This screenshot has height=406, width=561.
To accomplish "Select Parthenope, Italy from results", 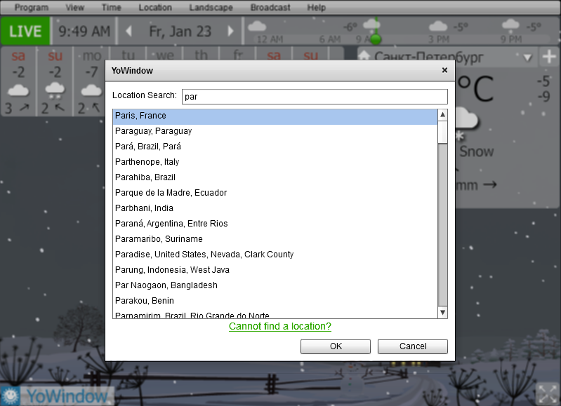I will (275, 162).
